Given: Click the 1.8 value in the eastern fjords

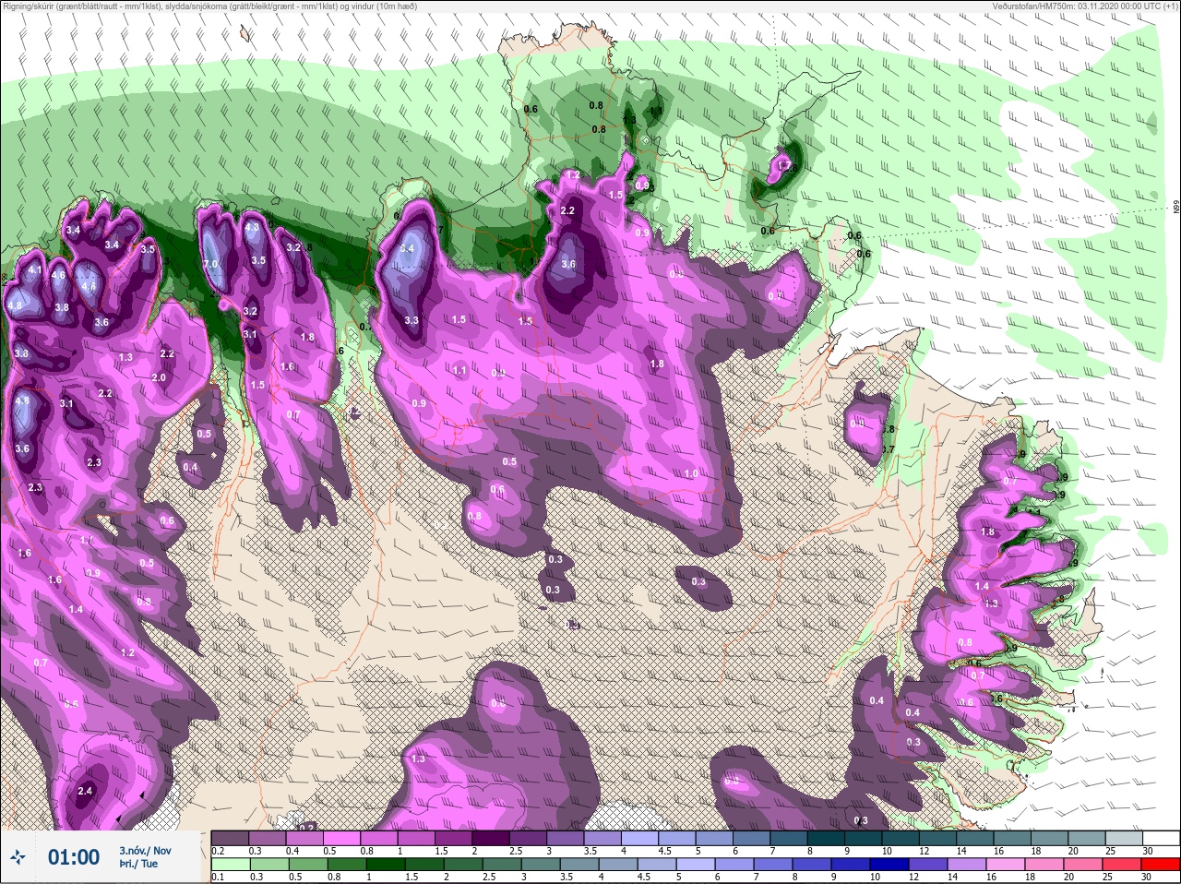Looking at the screenshot, I should click(x=988, y=532).
